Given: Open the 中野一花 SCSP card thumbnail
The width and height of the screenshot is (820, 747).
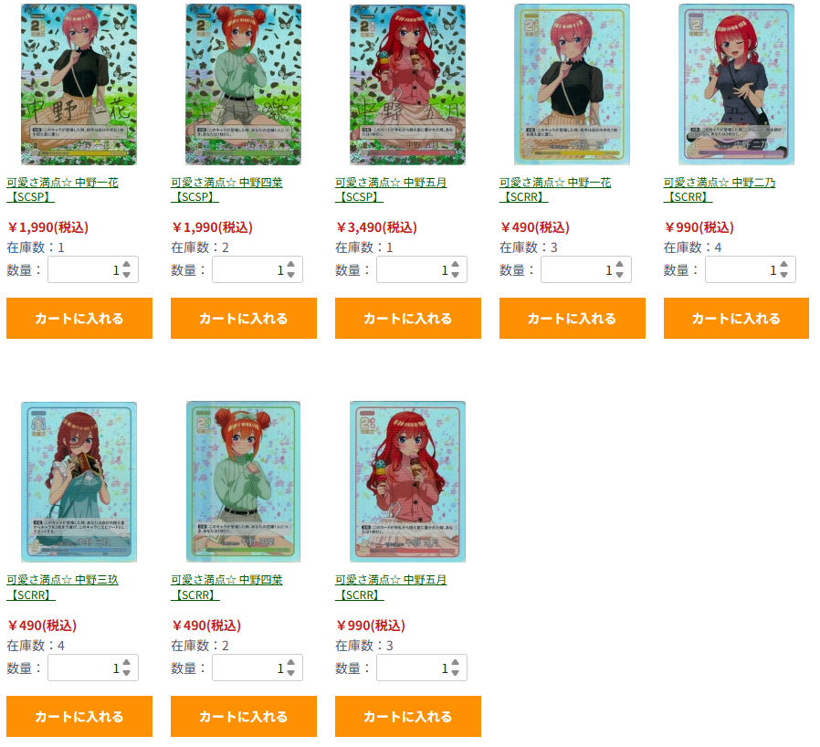Looking at the screenshot, I should point(79,85).
